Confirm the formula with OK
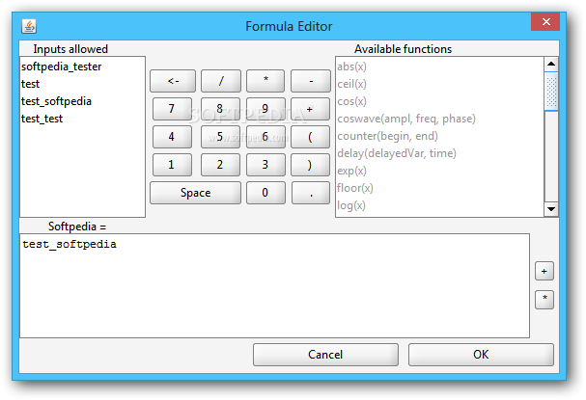The image size is (586, 400). (x=481, y=355)
